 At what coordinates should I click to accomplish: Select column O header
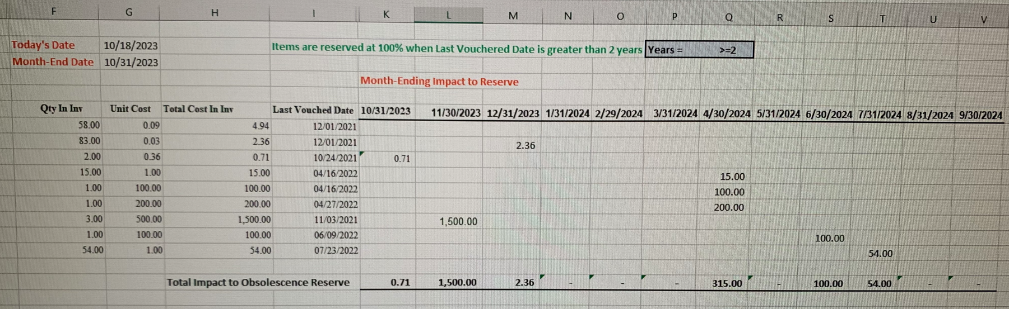(620, 16)
